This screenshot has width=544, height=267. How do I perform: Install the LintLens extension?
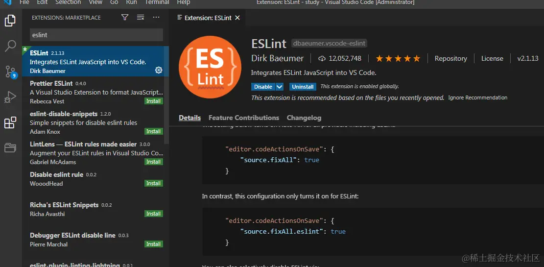coord(153,162)
